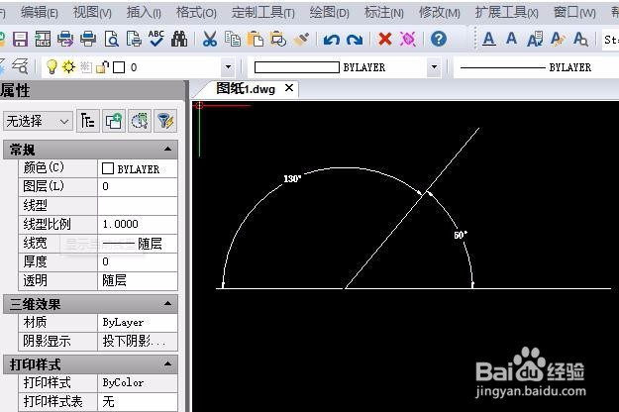Click the 打印样式 ByColor value

tap(138, 383)
